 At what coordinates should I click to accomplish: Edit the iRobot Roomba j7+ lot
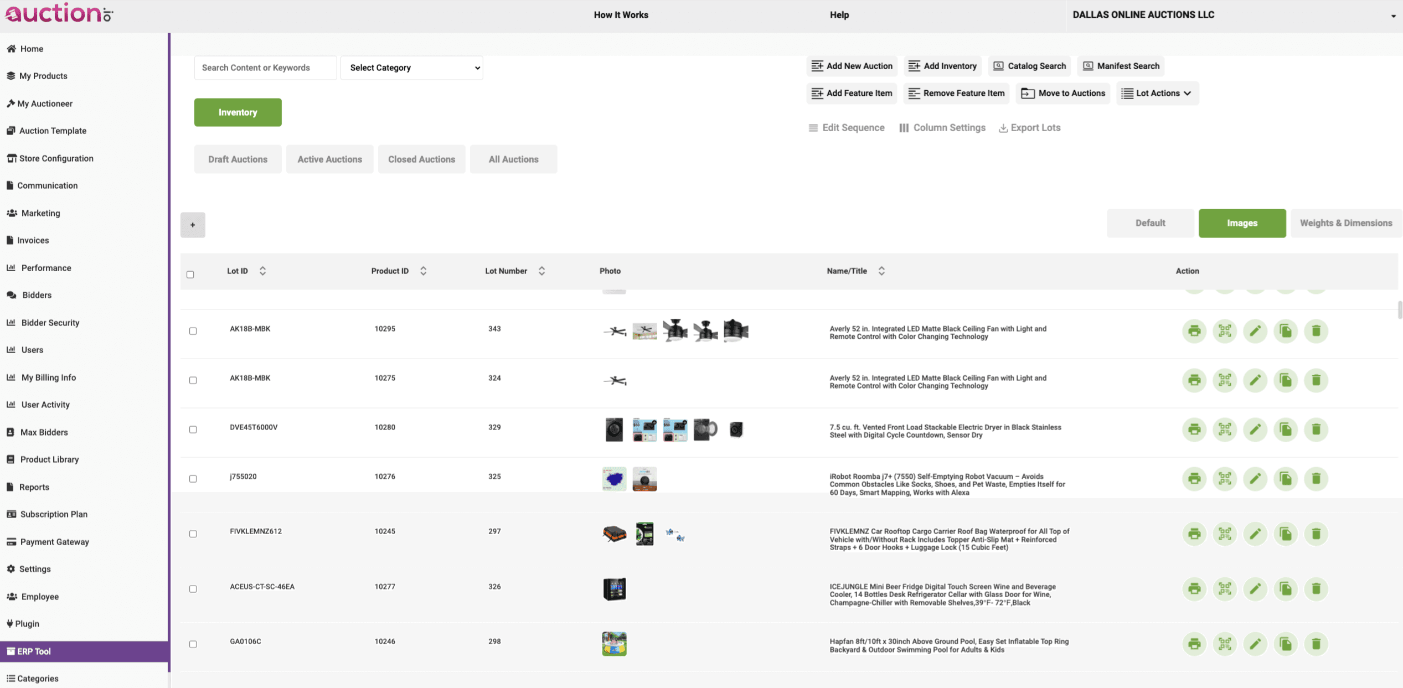pos(1255,478)
